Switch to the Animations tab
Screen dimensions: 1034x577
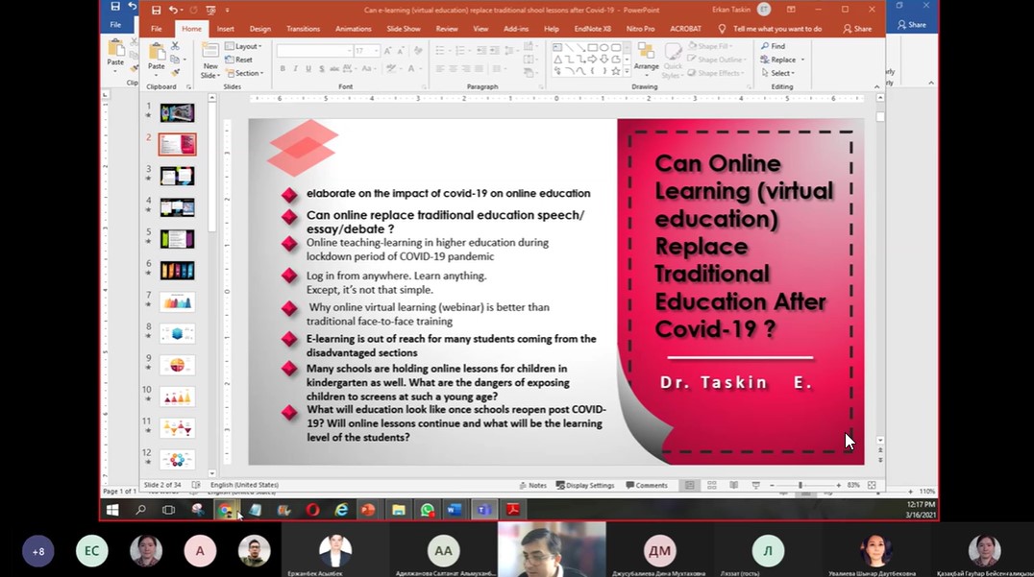click(354, 29)
